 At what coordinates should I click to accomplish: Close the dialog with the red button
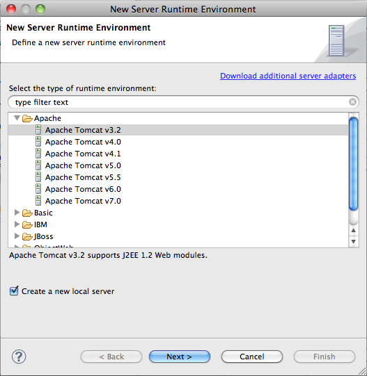[11, 9]
